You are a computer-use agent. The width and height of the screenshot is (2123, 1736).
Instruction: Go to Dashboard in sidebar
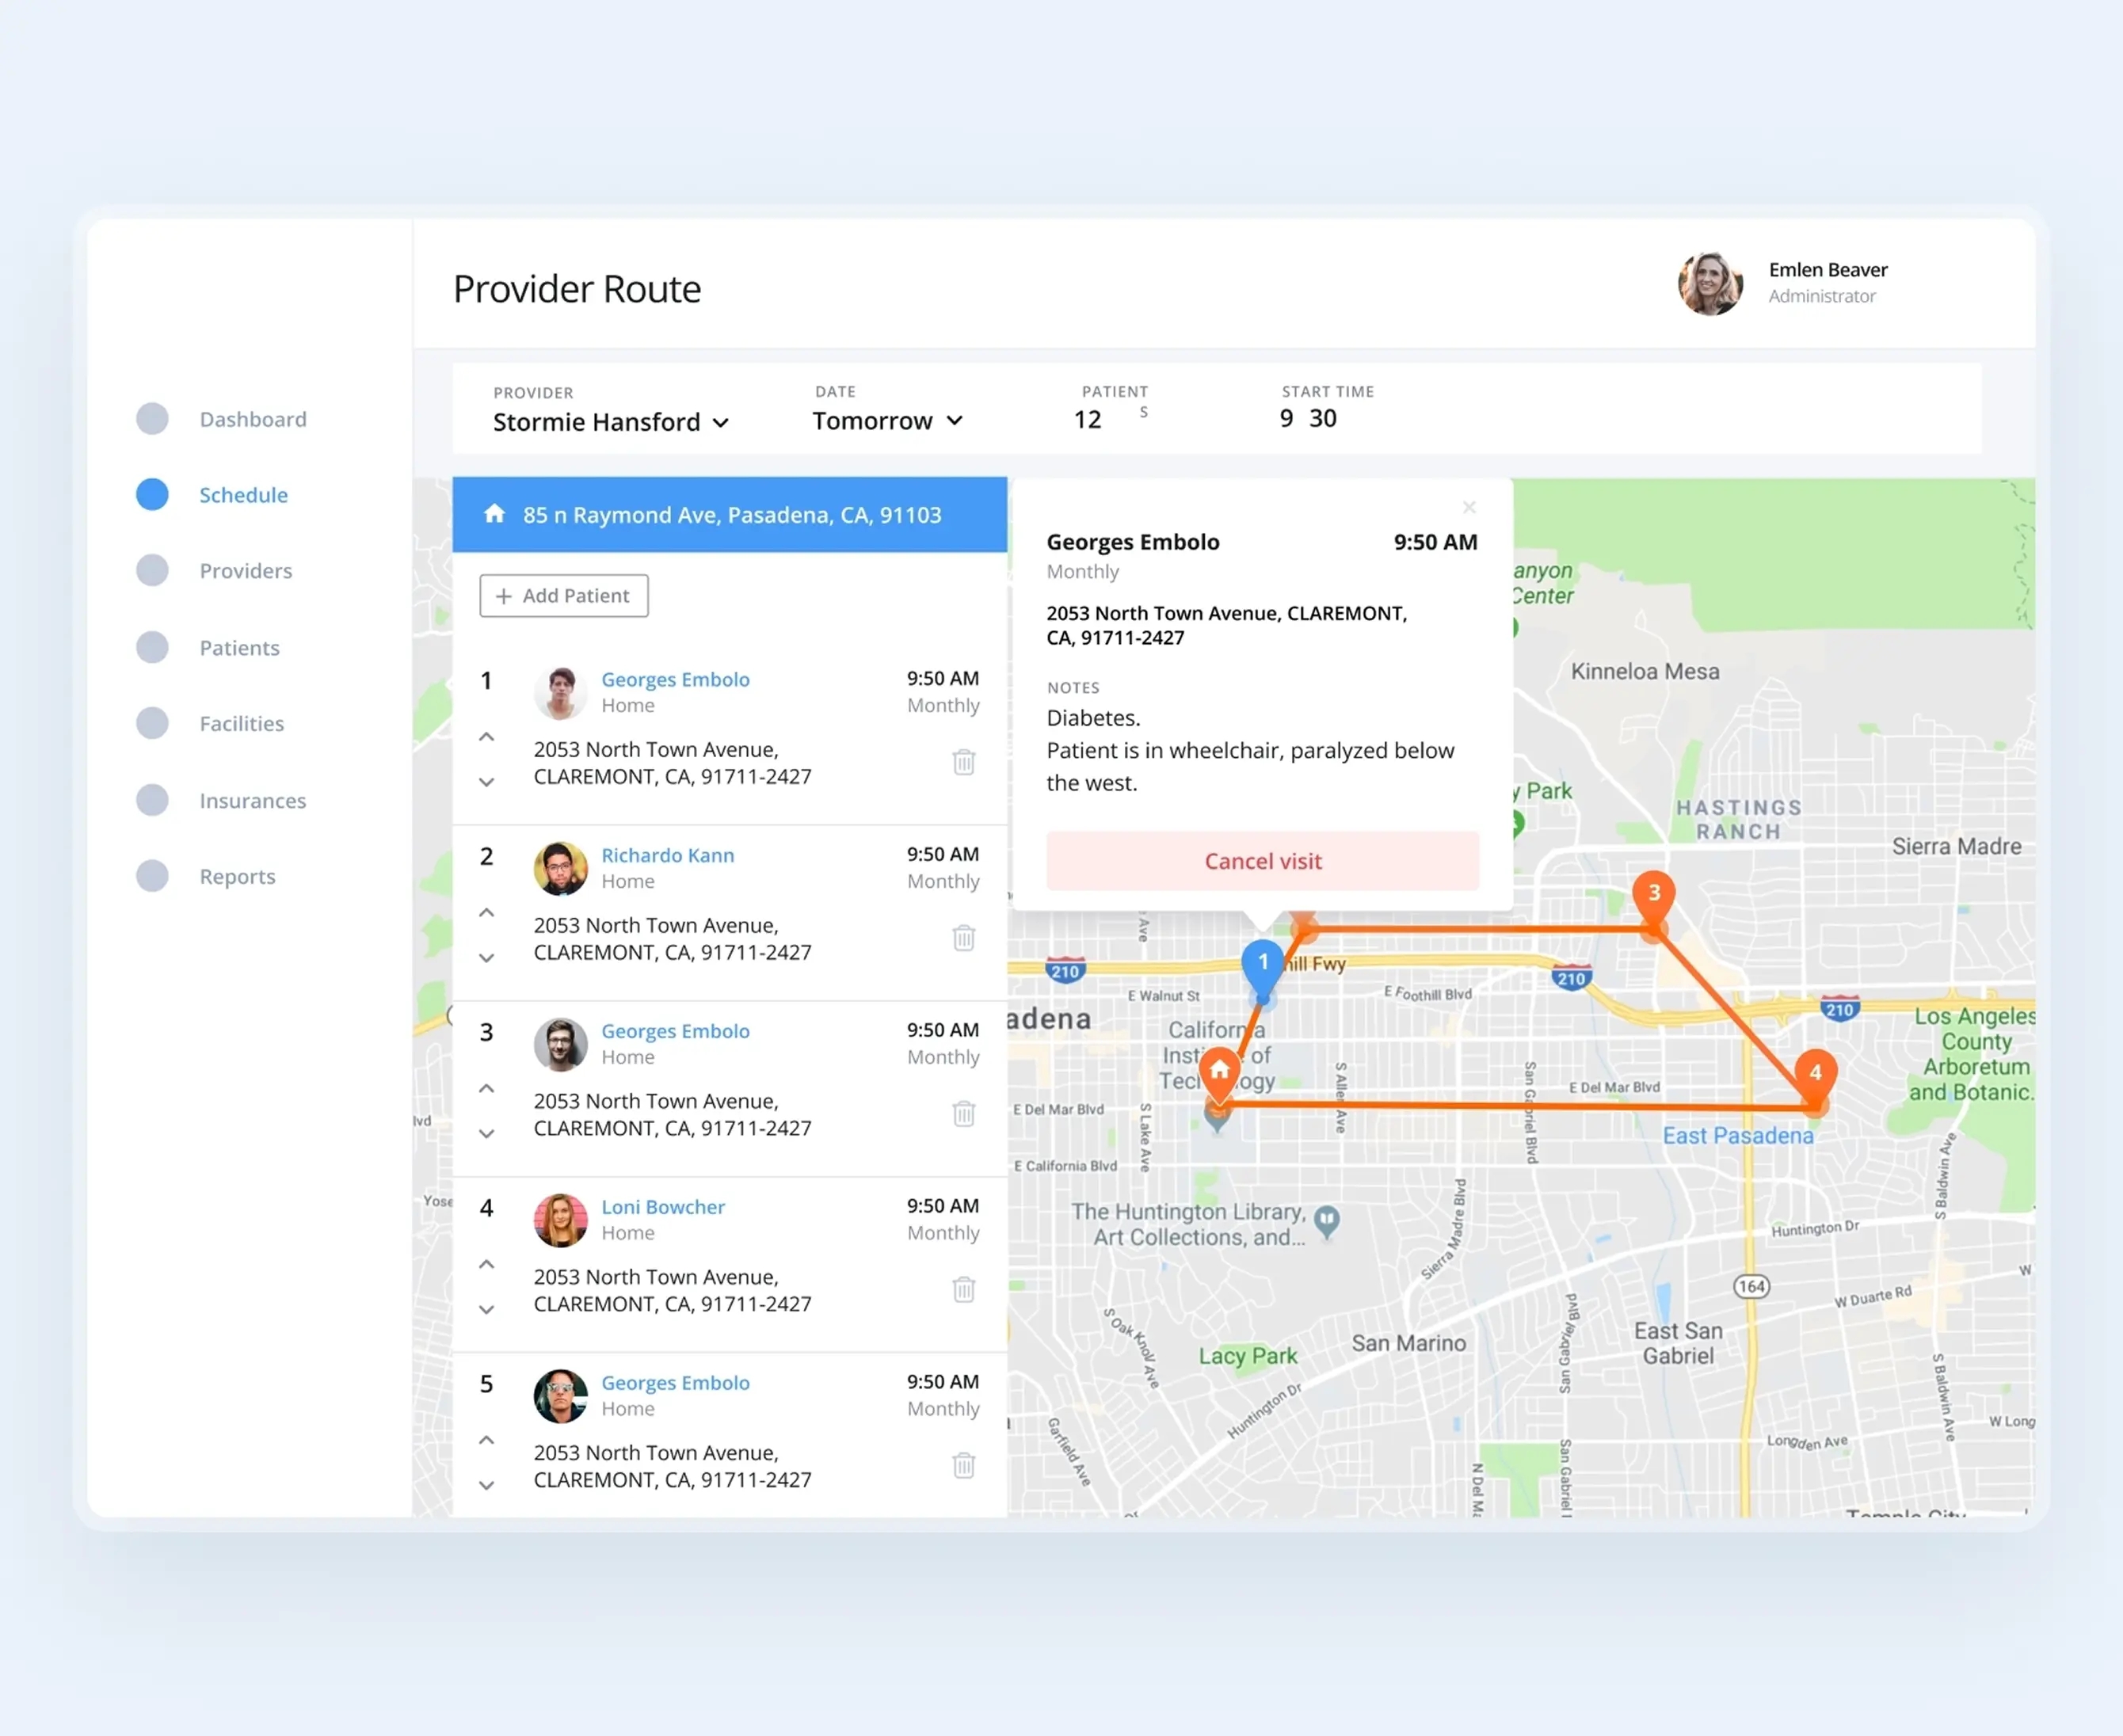point(252,419)
